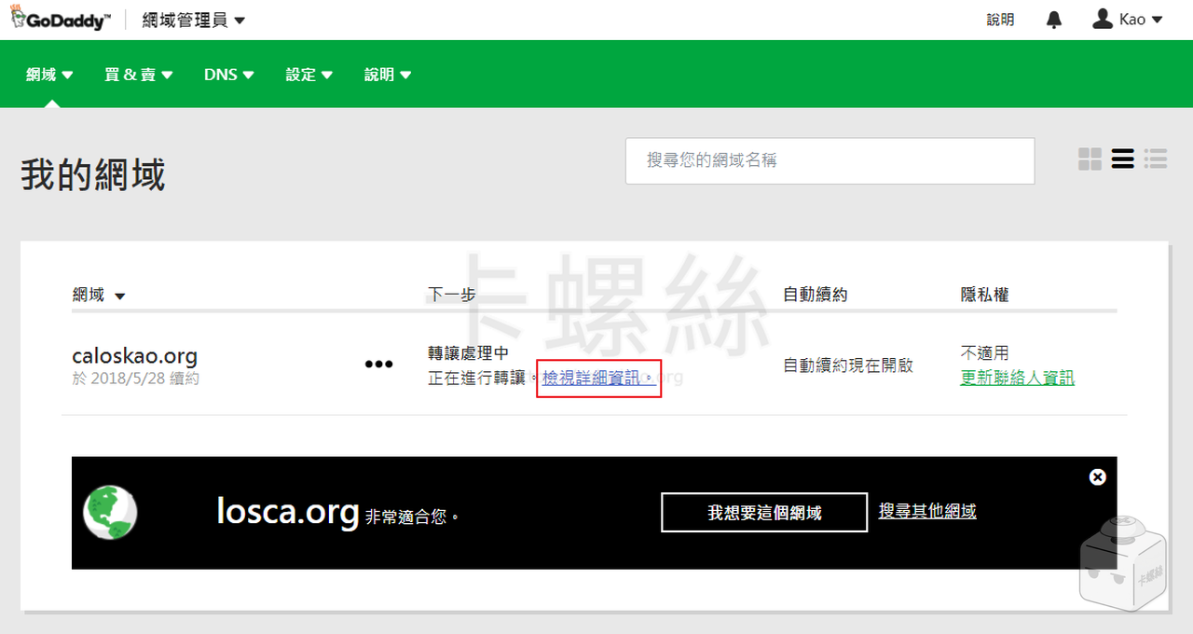Screen dimensions: 1193x634
Task: Open the 設定 menu
Action: (x=309, y=75)
